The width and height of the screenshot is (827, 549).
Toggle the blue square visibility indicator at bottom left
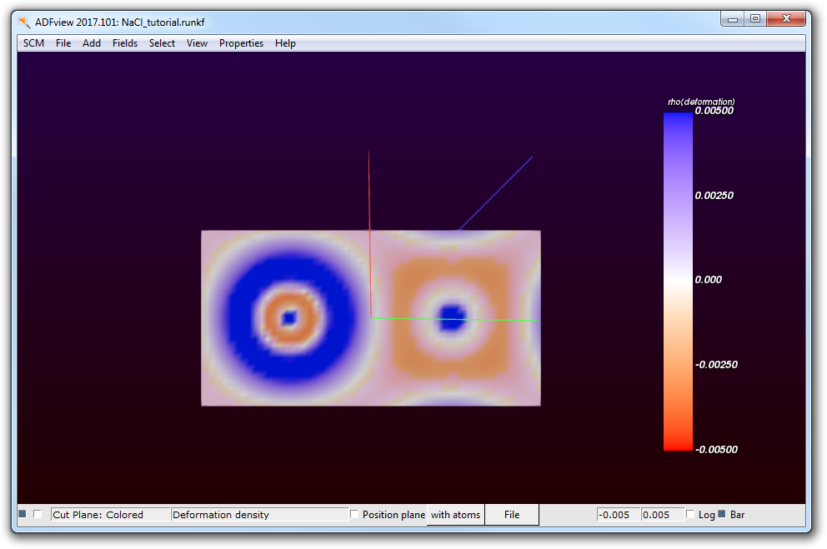23,514
